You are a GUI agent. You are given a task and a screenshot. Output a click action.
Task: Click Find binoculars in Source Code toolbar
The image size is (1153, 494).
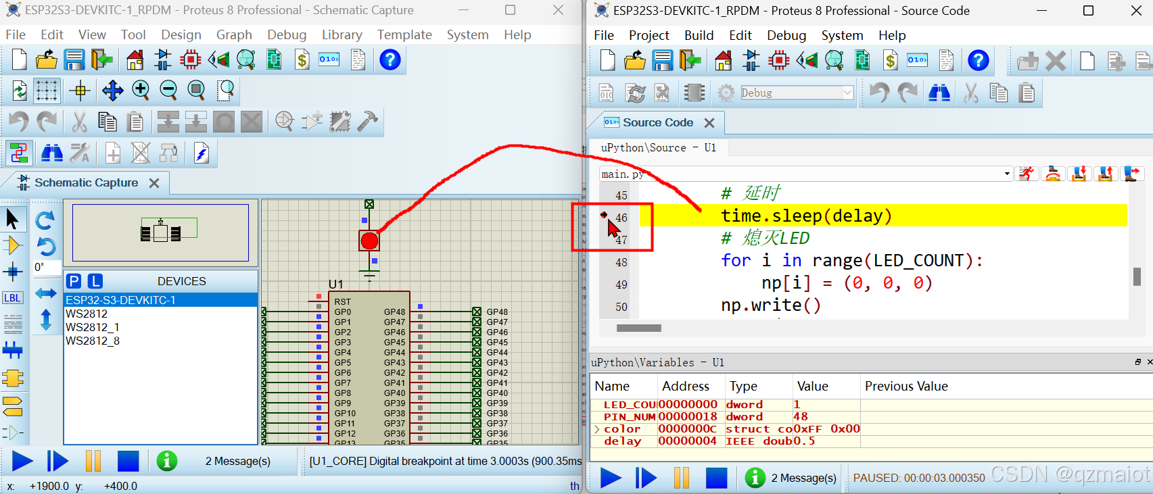coord(939,93)
